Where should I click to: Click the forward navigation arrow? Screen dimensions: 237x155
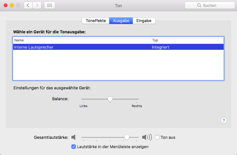[x=37, y=5]
